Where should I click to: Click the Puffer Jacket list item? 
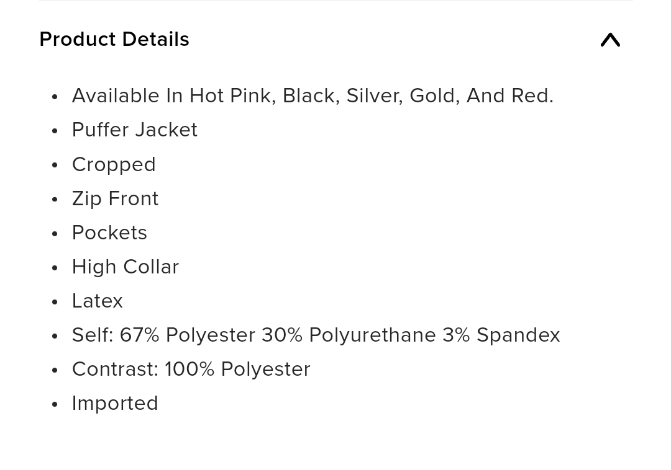tap(134, 130)
